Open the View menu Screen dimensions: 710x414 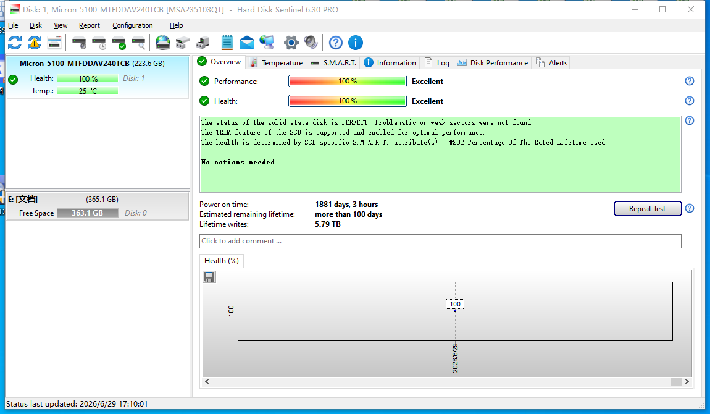click(x=61, y=25)
